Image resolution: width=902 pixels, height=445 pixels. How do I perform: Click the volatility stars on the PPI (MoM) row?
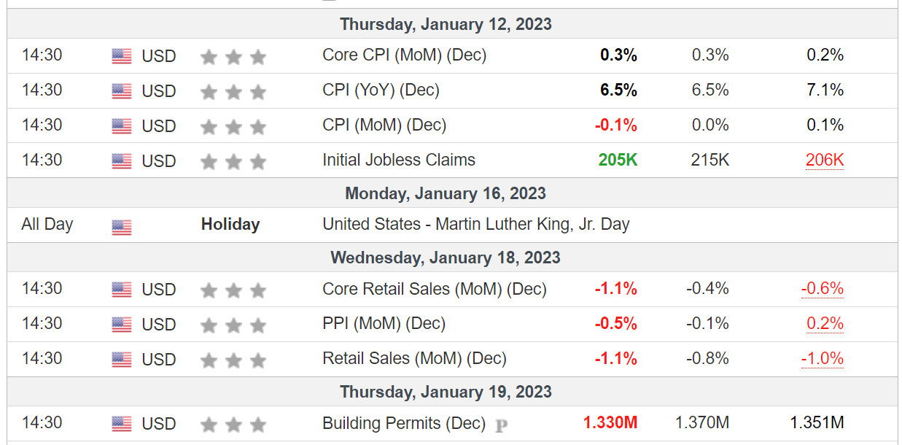click(233, 325)
